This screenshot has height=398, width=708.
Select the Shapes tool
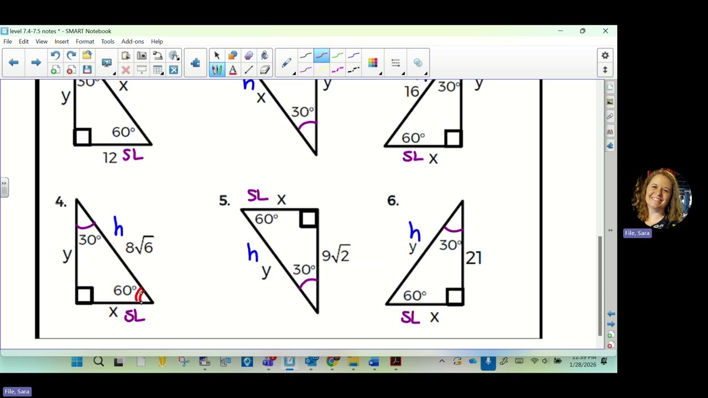233,55
